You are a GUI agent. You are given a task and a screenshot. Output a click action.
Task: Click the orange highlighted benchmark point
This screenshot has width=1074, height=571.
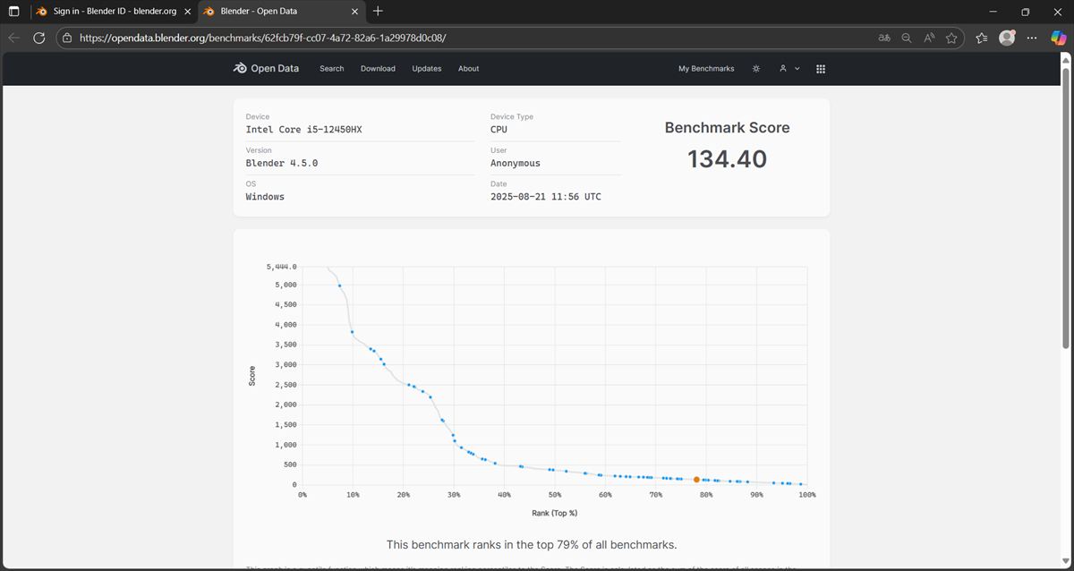pos(696,480)
